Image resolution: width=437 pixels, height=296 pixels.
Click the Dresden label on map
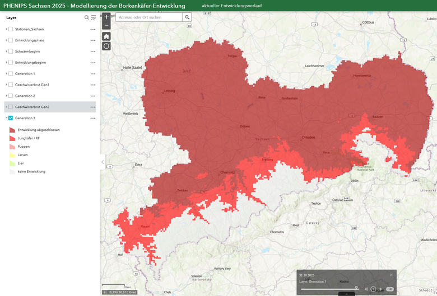pyautogui.click(x=309, y=137)
